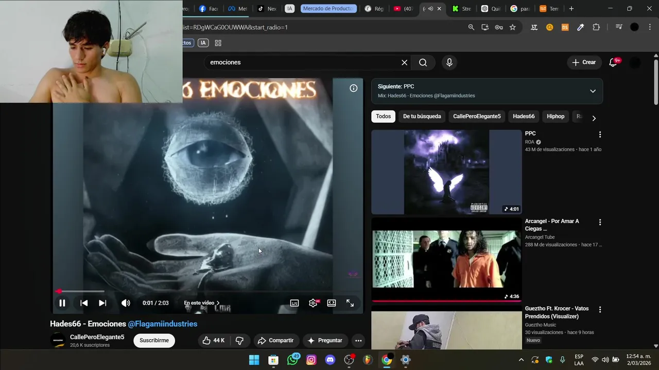Open YouTube notifications bell
Screen dimensions: 659x370
[613, 63]
